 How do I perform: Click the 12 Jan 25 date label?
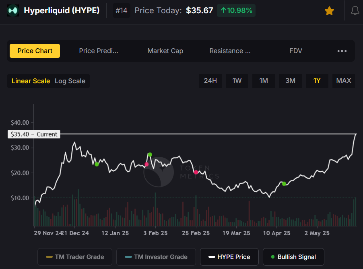click(115, 233)
